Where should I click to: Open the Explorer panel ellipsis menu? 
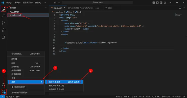click(x=45, y=8)
